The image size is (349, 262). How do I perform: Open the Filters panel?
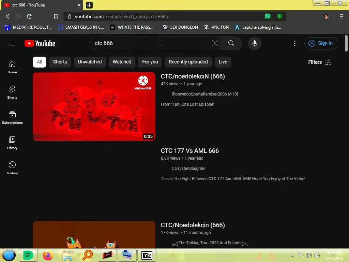pos(320,62)
